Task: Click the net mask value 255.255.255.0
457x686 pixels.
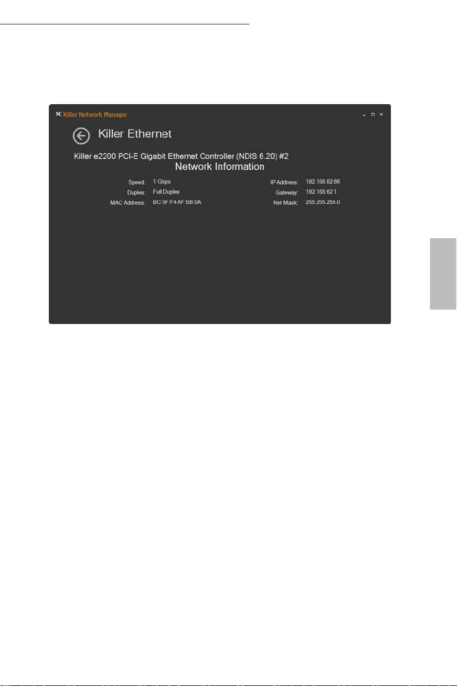Action: point(323,202)
